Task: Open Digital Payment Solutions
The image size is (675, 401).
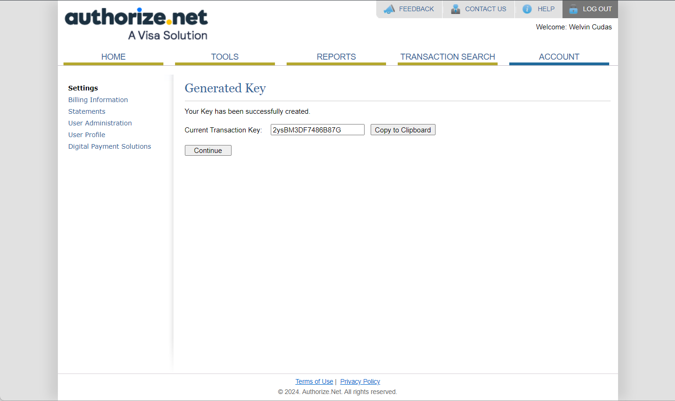Action: point(110,146)
